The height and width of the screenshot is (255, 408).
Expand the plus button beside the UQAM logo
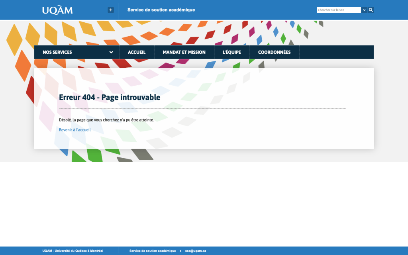click(x=111, y=10)
